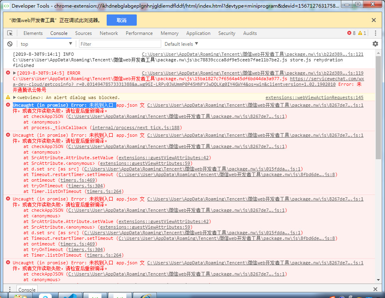Open the 'top' execution context dropdown
Viewport: 385px width, 298px height.
[46, 44]
